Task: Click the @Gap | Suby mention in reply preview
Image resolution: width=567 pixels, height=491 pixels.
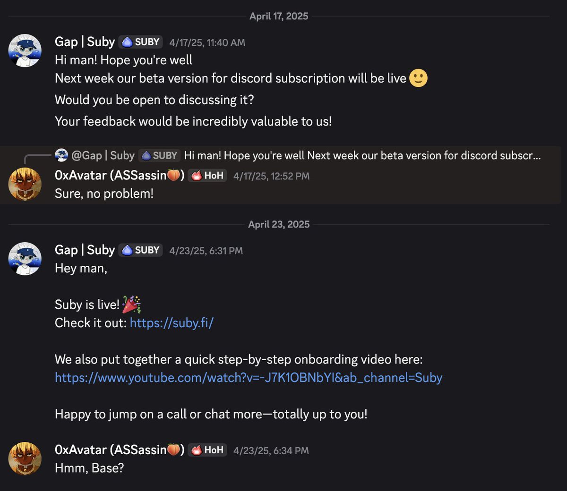Action: click(103, 155)
